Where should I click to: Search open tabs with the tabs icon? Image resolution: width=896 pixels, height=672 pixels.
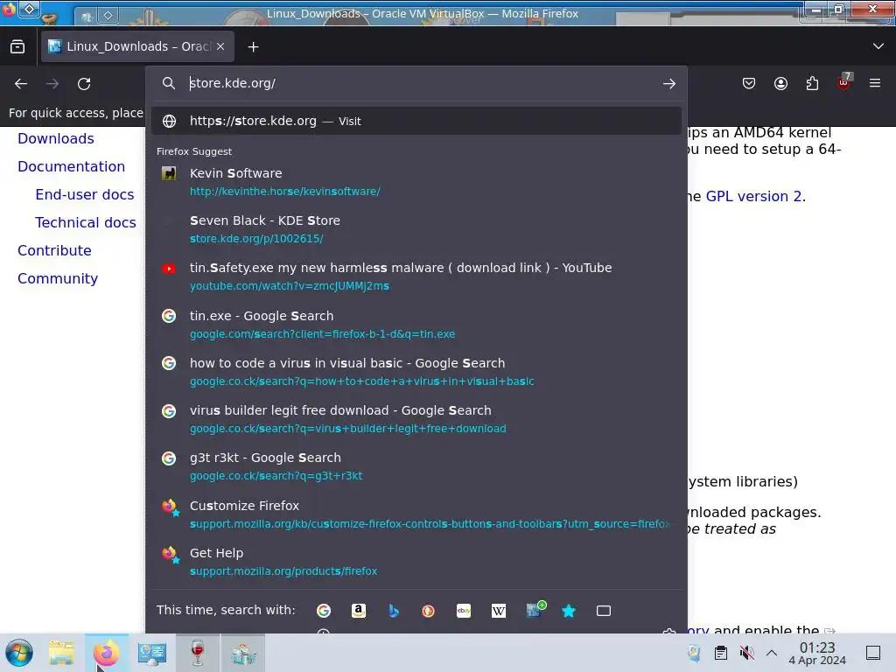604,611
